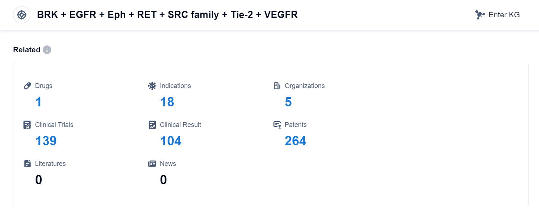Open the 1 related drug count
The height and width of the screenshot is (216, 539).
click(38, 102)
